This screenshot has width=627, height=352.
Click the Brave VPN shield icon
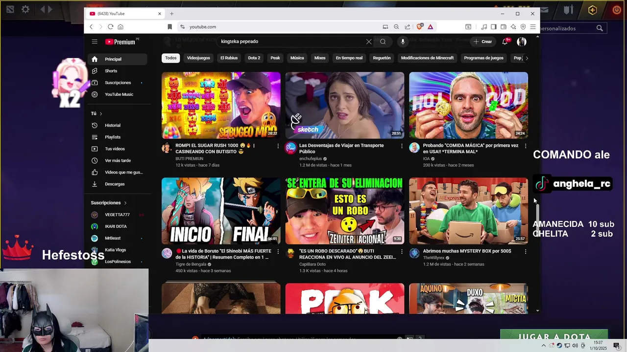point(523,27)
